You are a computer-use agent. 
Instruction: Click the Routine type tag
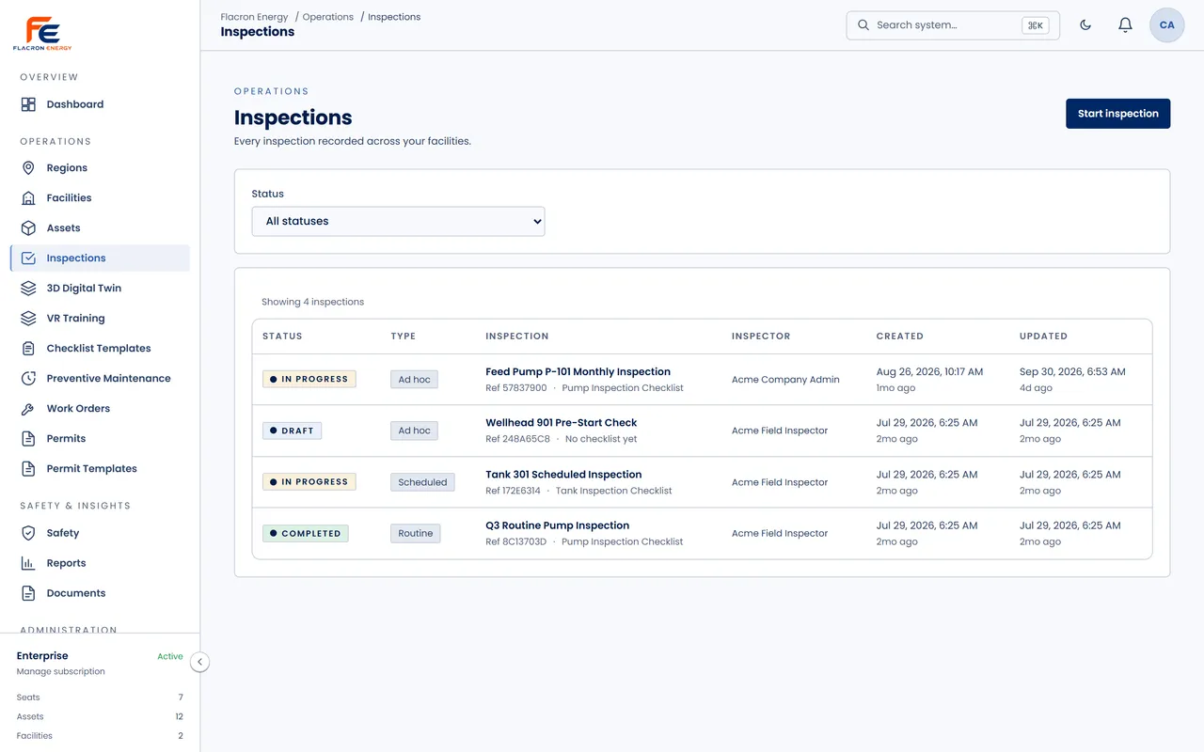[416, 533]
